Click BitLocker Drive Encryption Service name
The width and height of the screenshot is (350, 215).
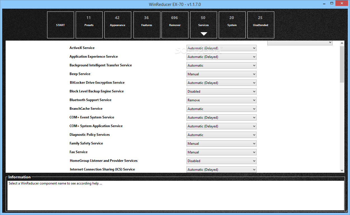tap(97, 83)
